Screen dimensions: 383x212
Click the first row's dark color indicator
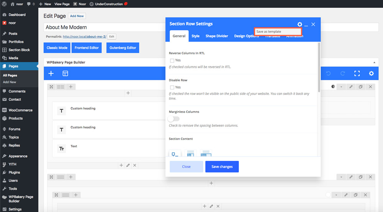pos(333,87)
